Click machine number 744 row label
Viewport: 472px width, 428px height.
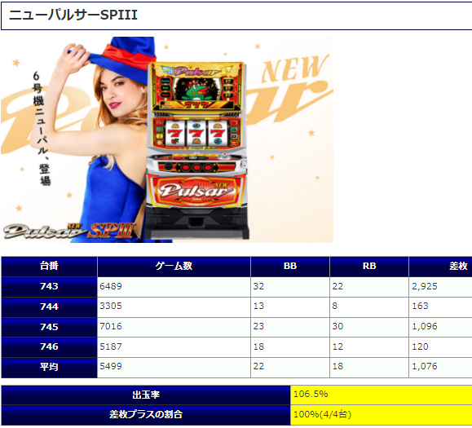point(49,307)
